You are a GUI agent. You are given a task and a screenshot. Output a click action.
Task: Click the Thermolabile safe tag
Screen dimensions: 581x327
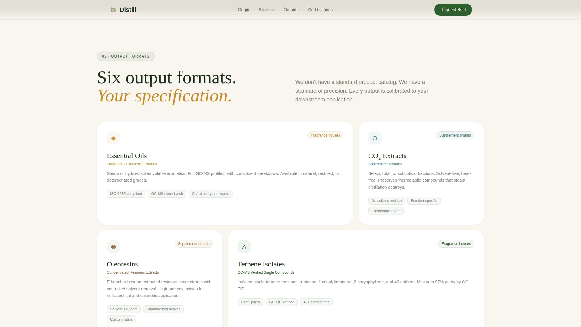[x=386, y=211]
